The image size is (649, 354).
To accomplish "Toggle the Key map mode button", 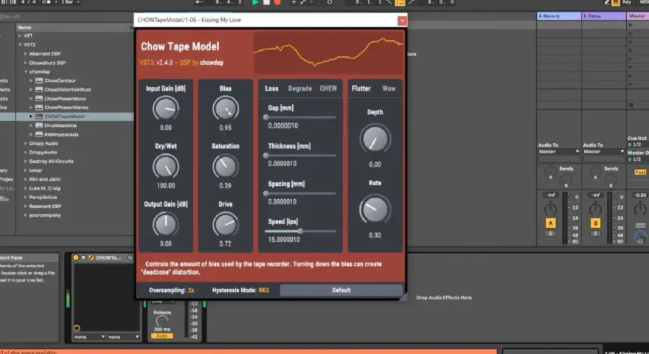I will pyautogui.click(x=627, y=2).
